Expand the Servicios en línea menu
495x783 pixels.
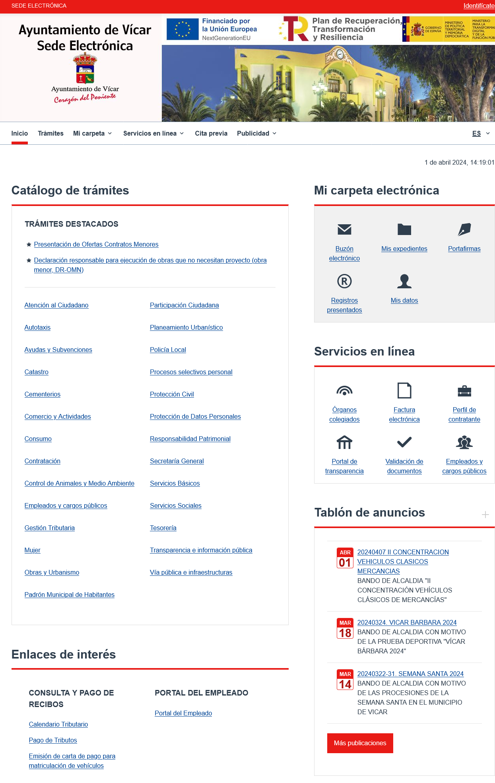coord(153,133)
